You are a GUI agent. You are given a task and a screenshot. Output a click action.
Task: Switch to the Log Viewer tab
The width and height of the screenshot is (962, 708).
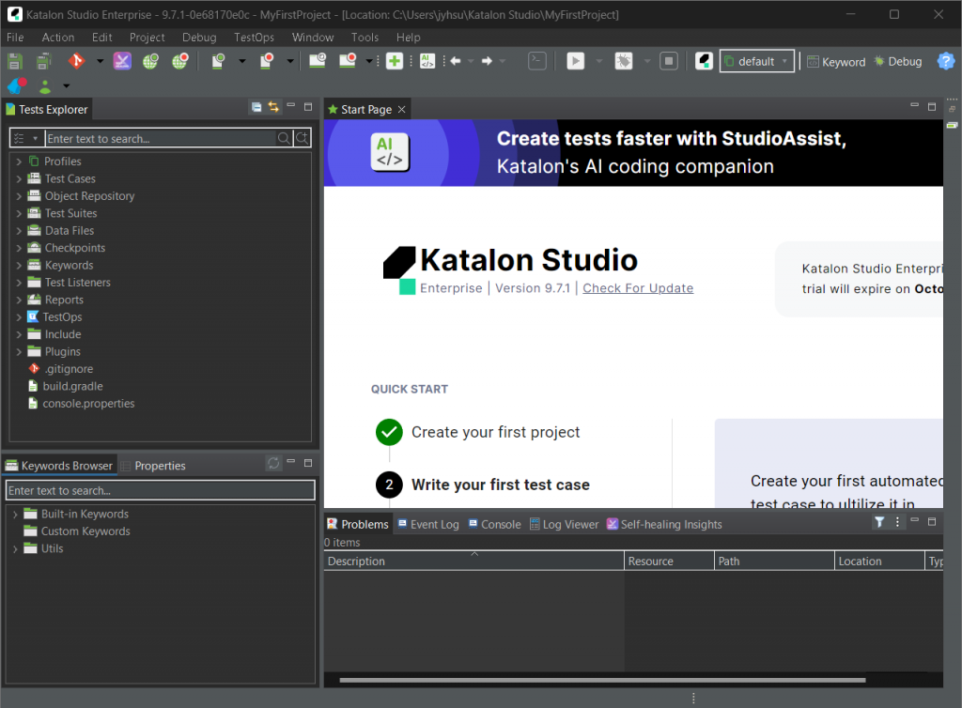tap(565, 524)
